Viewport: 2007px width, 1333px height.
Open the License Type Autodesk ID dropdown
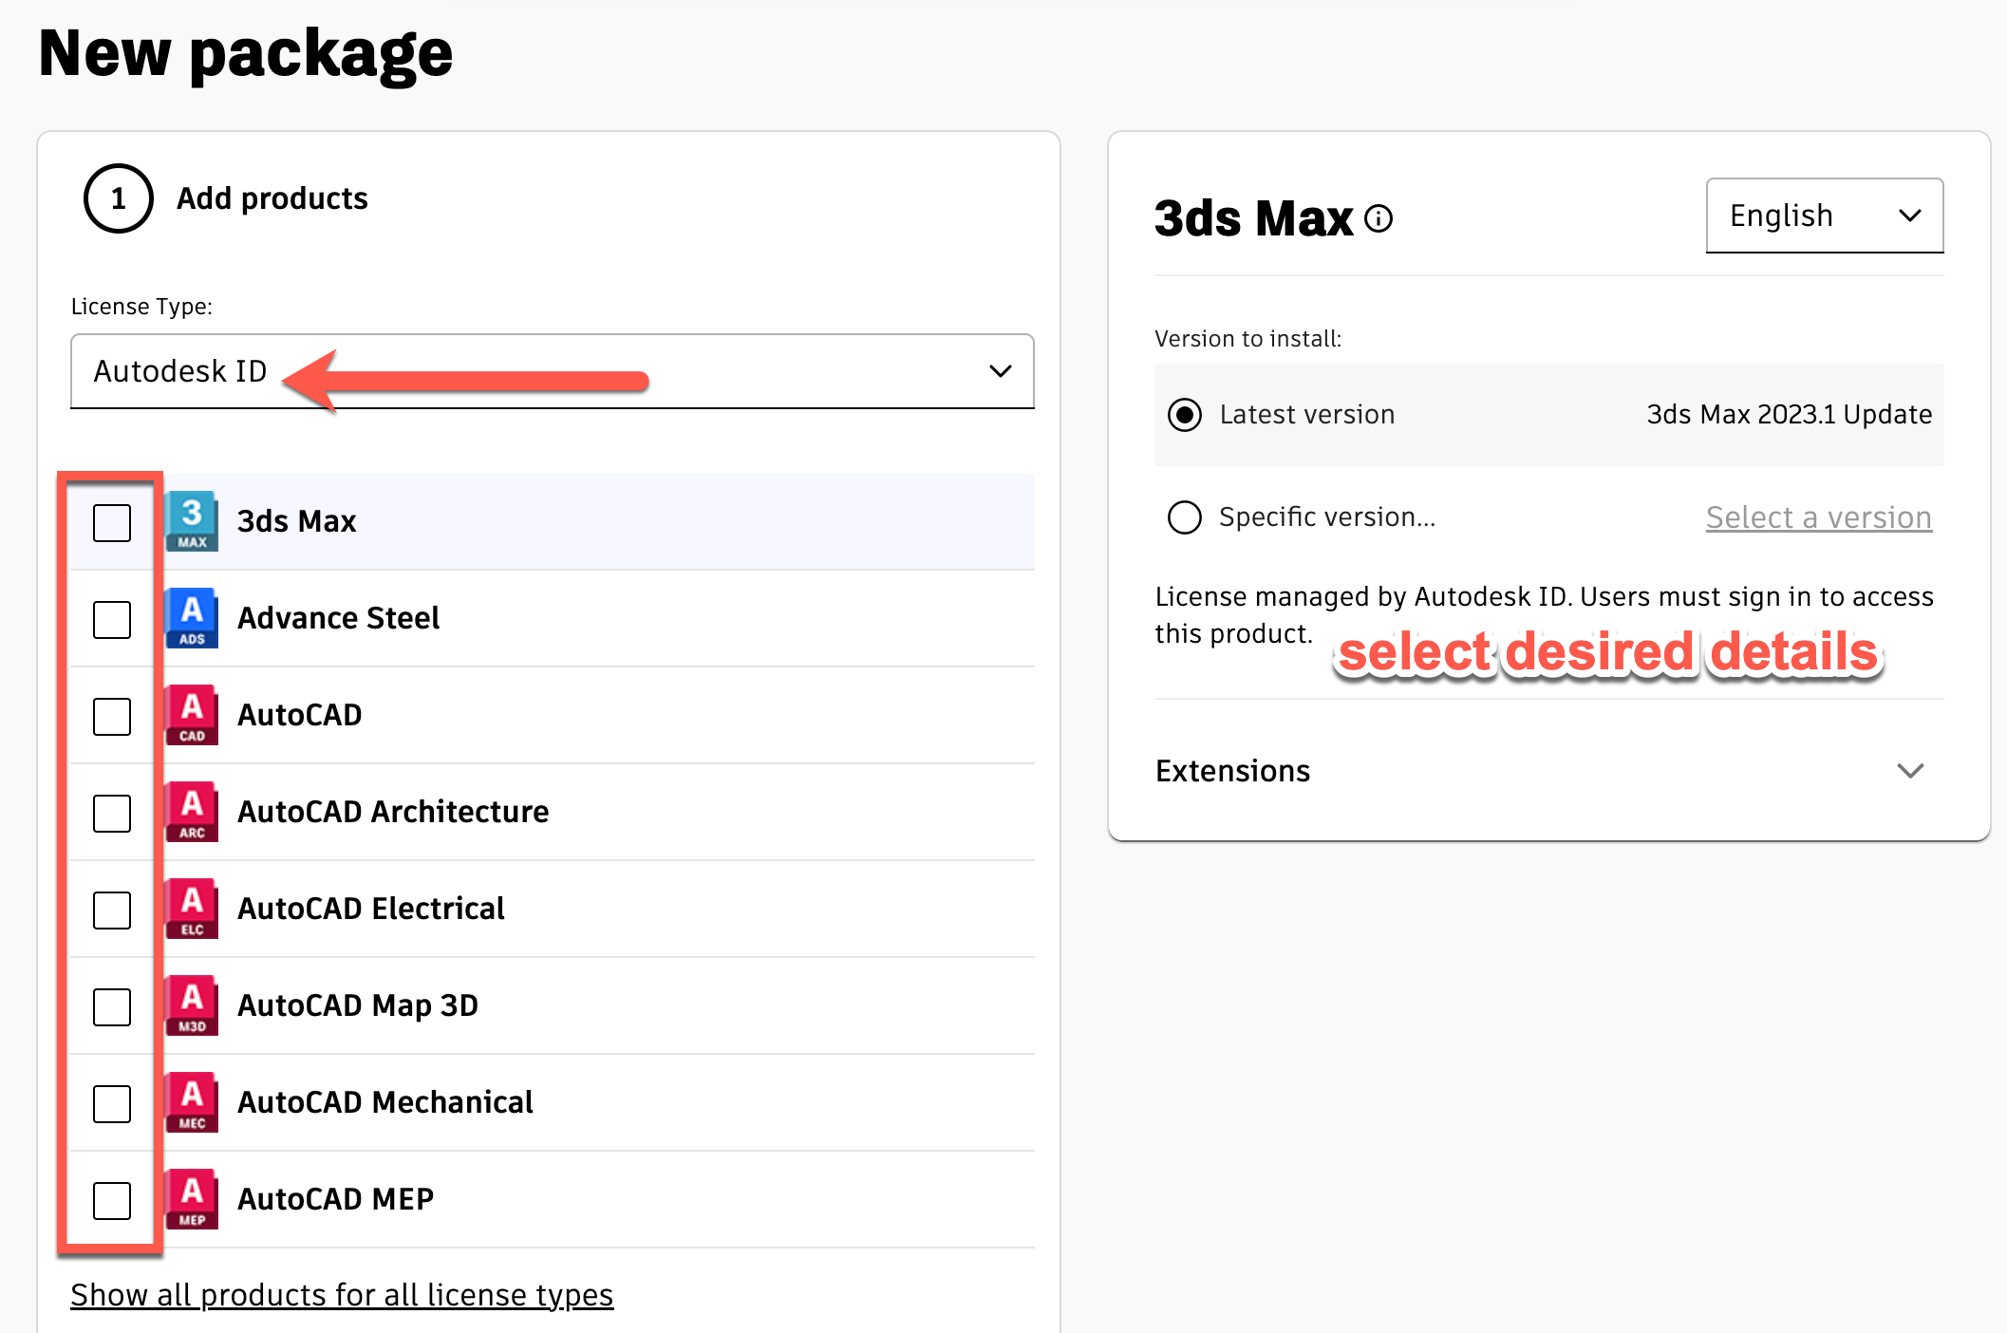[553, 371]
